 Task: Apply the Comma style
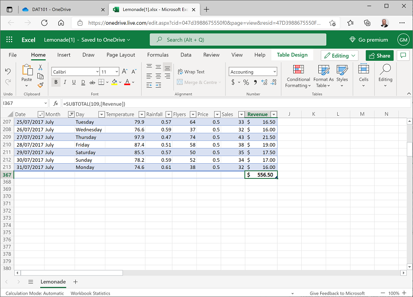pos(256,82)
